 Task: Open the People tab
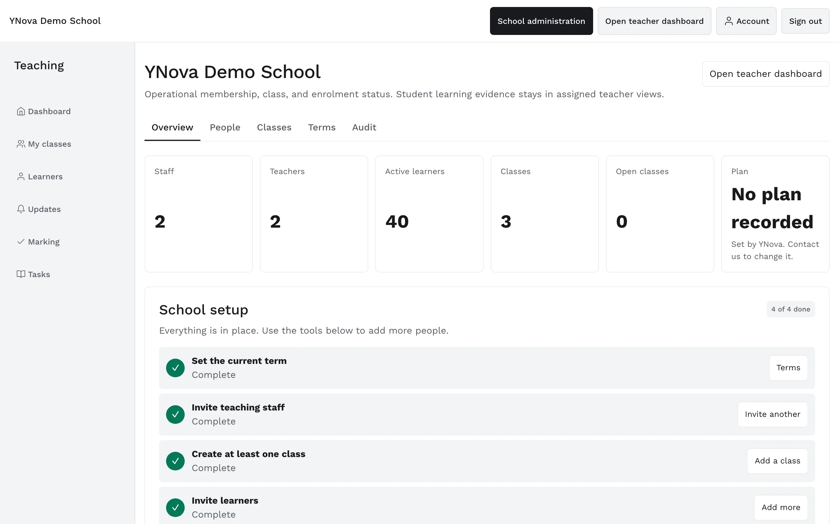225,128
